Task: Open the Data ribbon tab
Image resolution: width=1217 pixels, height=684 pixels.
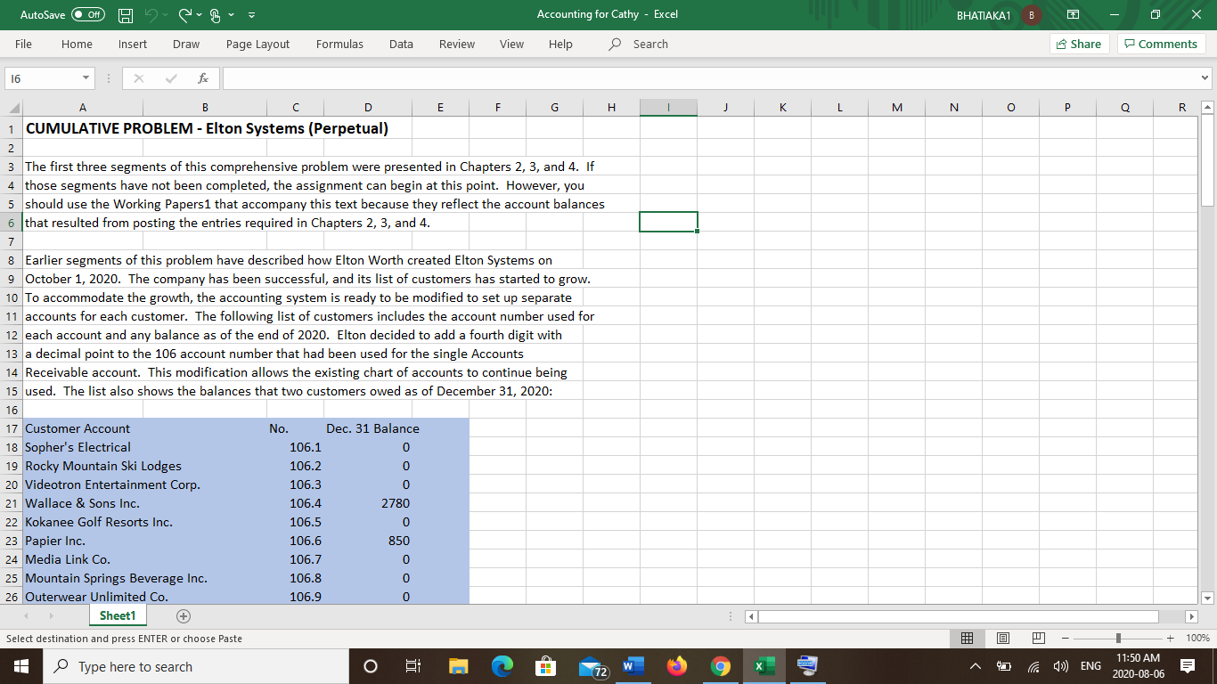Action: pos(401,44)
